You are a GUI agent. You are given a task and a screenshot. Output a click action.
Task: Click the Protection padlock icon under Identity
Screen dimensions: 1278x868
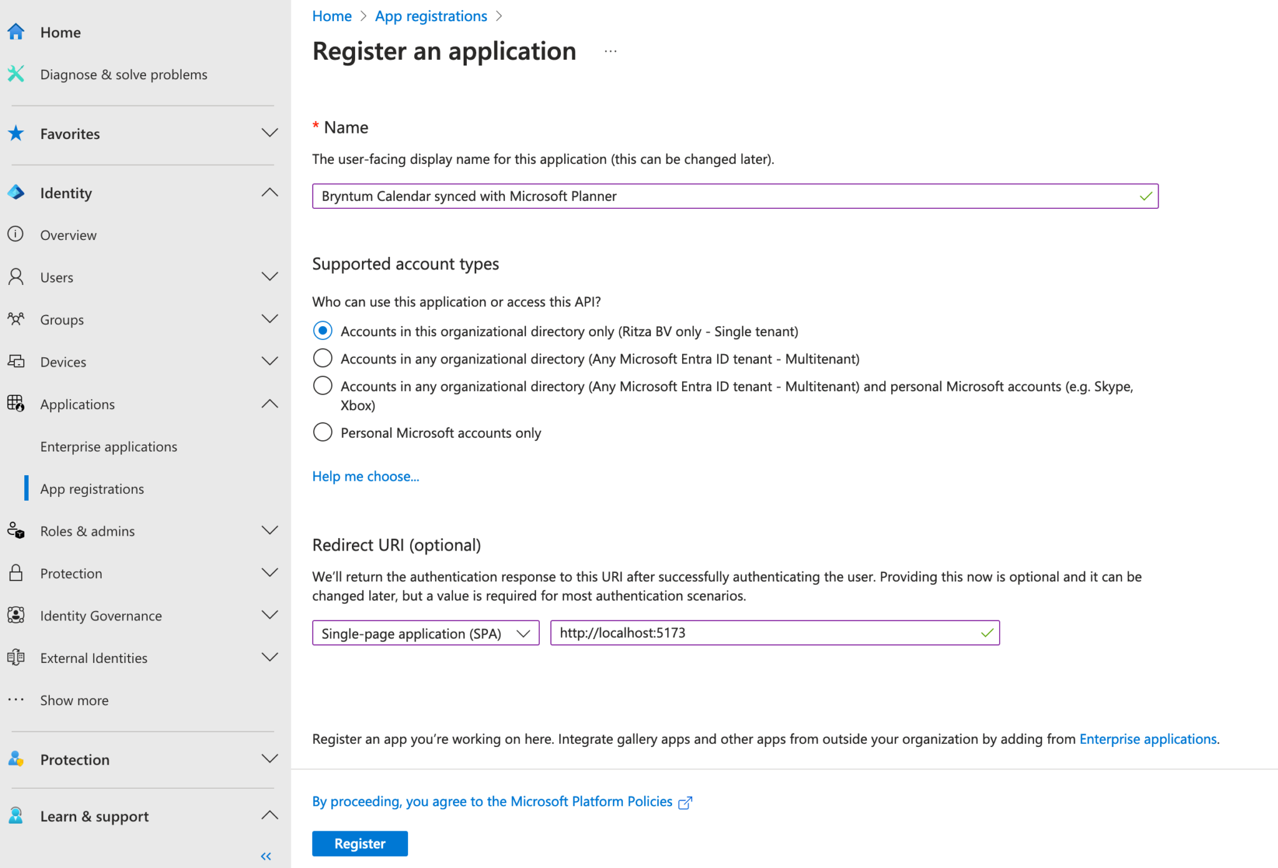16,573
